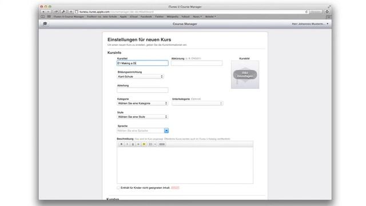The height and width of the screenshot is (206, 366).
Task: Open a new tab with the tab bar plus
Action: tap(329, 17)
